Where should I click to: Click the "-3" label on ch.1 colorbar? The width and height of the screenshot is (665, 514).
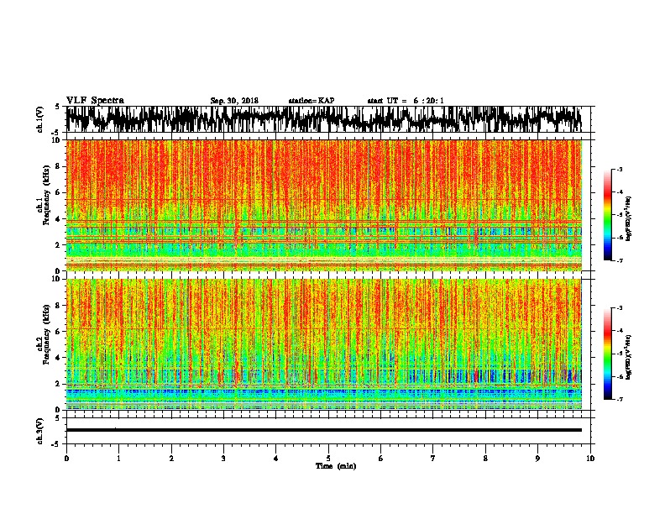(620, 170)
